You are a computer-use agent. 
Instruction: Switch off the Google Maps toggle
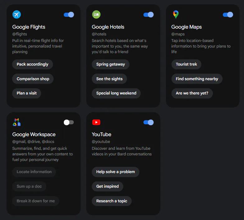tap(228, 15)
